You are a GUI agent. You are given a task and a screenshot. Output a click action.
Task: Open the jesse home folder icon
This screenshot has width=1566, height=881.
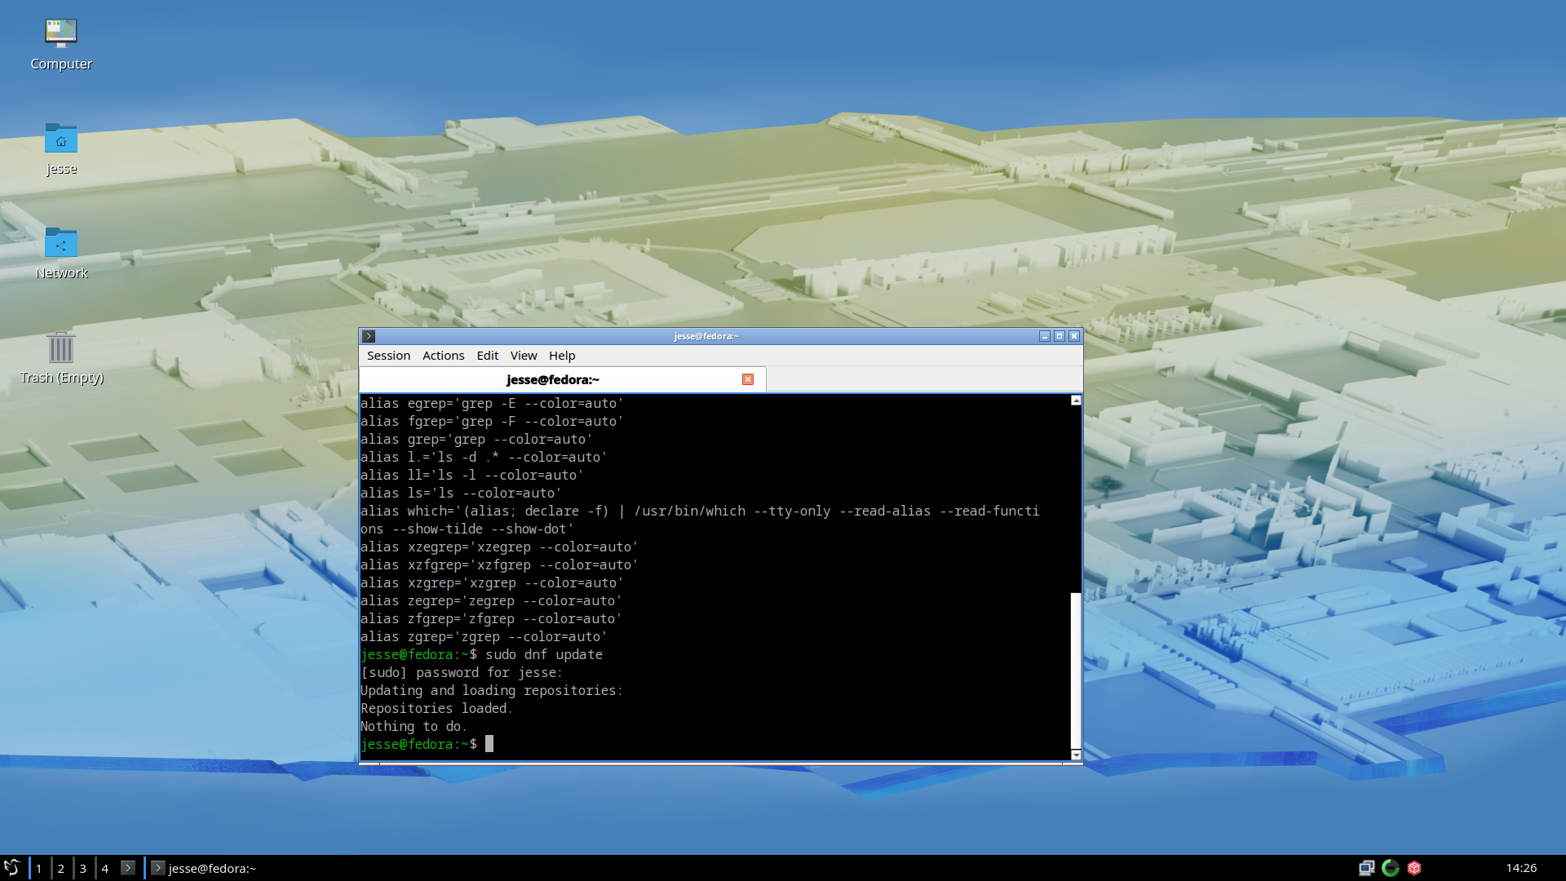pos(61,149)
